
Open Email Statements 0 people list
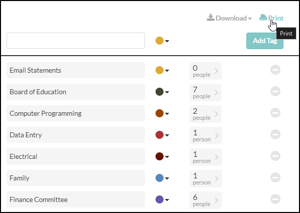206,71
